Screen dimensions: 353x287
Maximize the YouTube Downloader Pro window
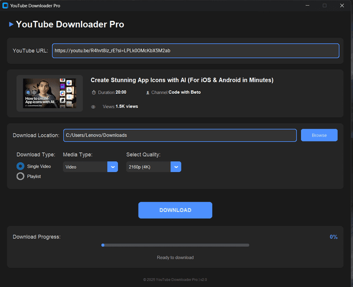pos(325,6)
